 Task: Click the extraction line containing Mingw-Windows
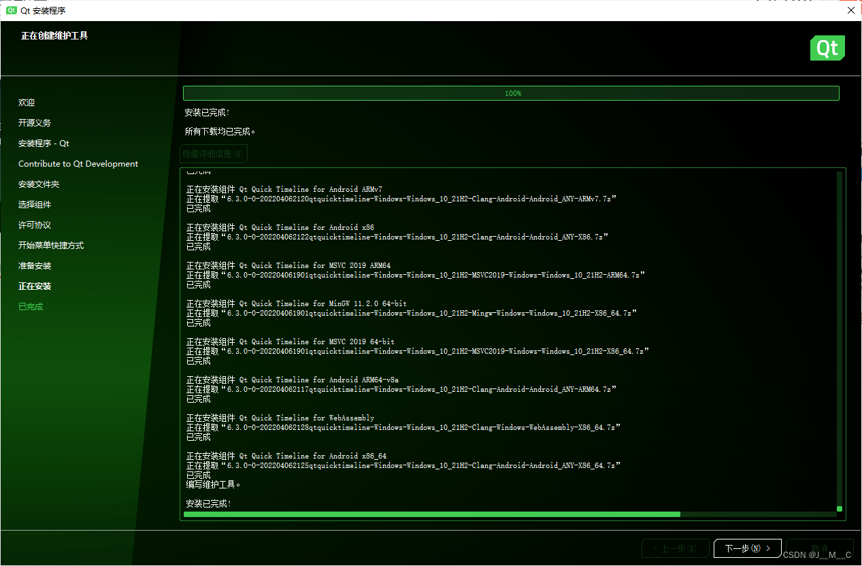tap(412, 314)
